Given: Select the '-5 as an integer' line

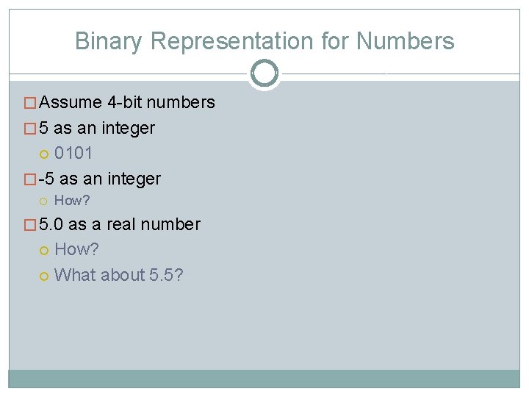Looking at the screenshot, I should click(x=99, y=179).
